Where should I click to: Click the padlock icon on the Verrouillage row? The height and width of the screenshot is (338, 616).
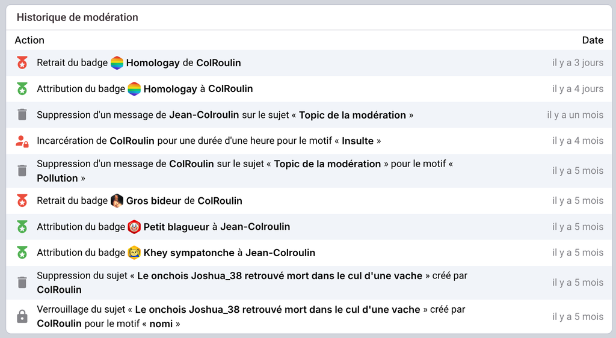[22, 316]
